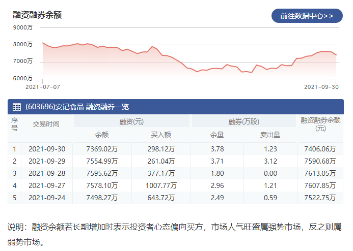Click the balance value 7369.02万
This screenshot has width=353, height=251.
102,149
